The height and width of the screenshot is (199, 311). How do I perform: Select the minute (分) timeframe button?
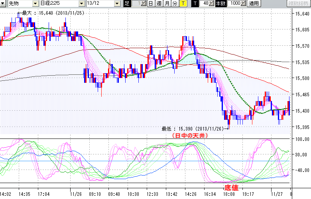click(x=174, y=4)
